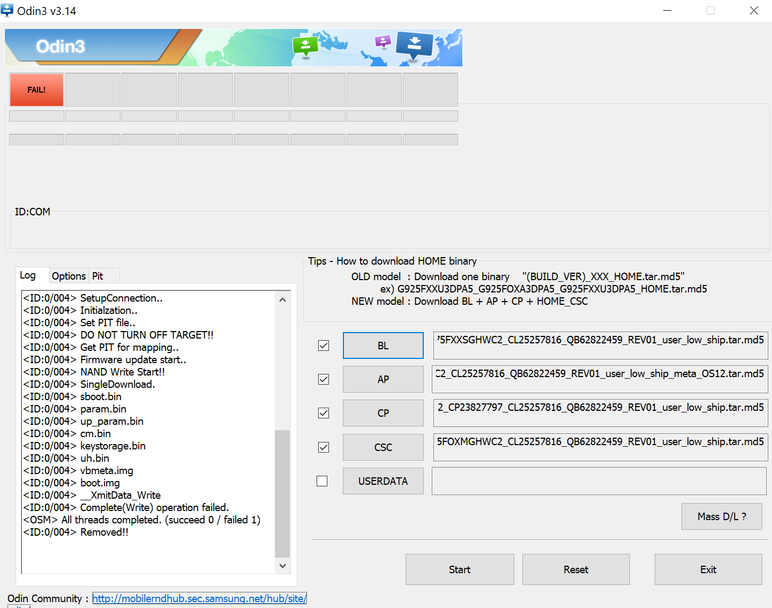Open the Options tab

click(69, 276)
